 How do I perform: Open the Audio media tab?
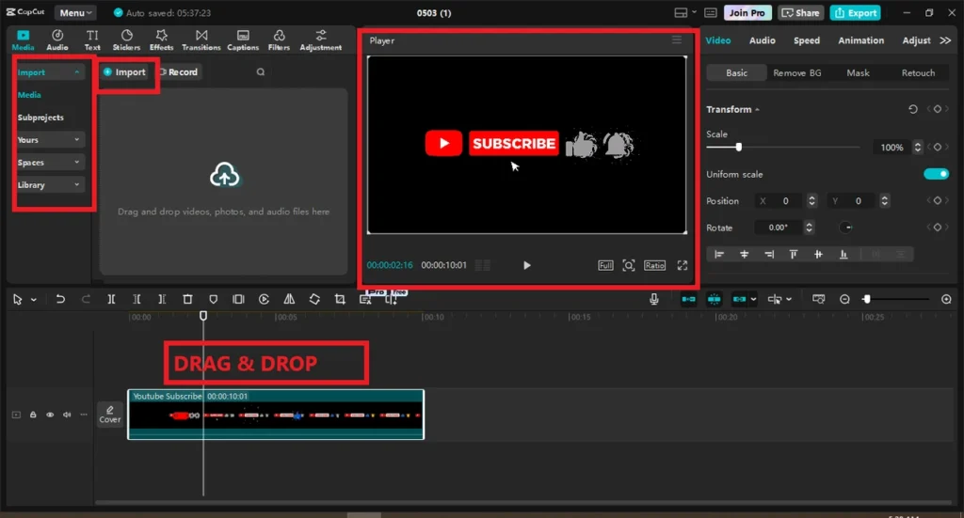(x=57, y=39)
